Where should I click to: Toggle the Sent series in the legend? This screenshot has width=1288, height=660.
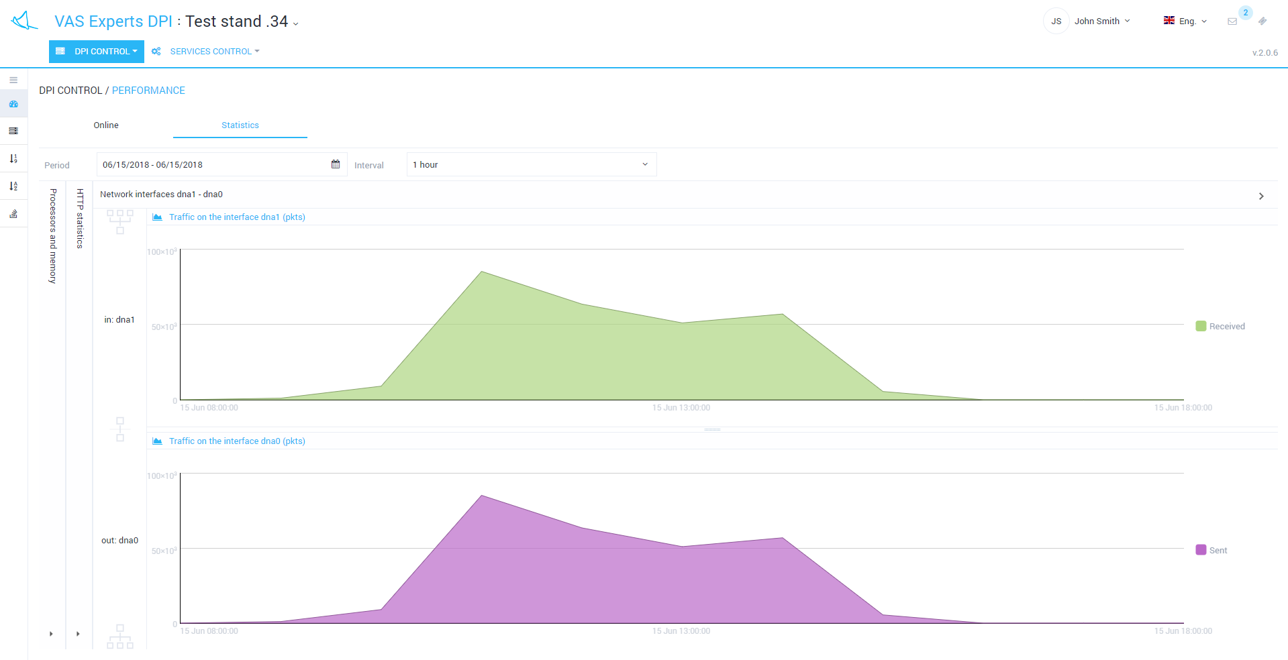pos(1211,551)
